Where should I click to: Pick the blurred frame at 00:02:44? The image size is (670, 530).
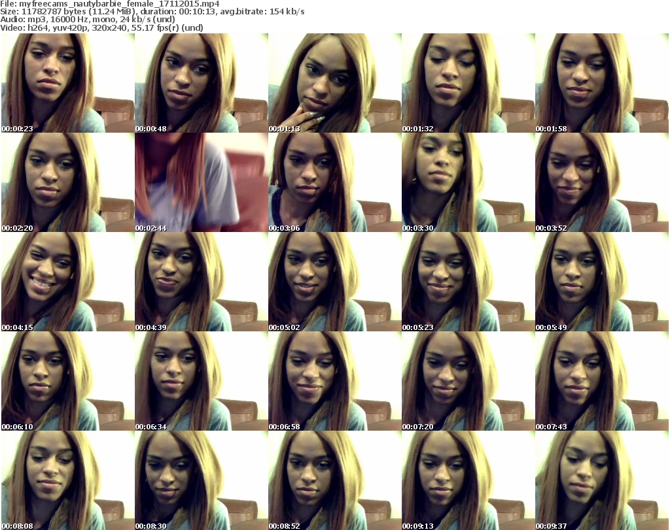click(202, 182)
